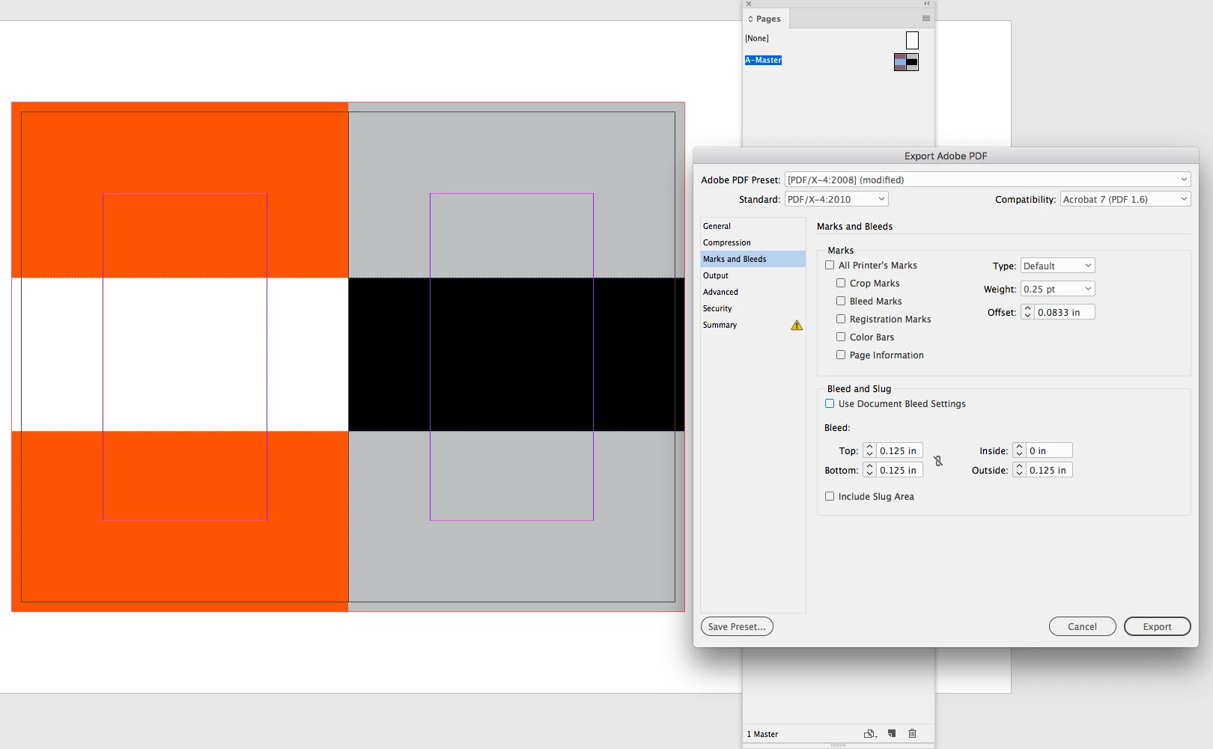The image size is (1213, 749).
Task: Click the Offset stepper arrows
Action: pyautogui.click(x=1028, y=312)
